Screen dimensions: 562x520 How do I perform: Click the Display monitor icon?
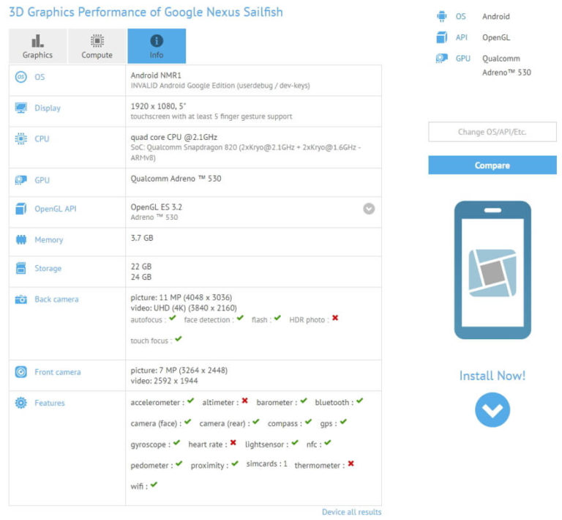(x=20, y=108)
